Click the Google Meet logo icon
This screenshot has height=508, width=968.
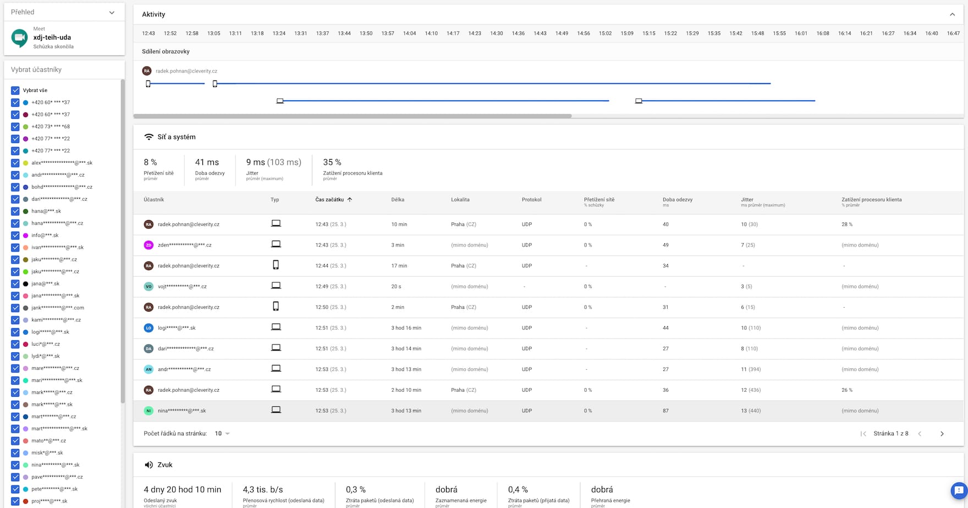(x=19, y=37)
